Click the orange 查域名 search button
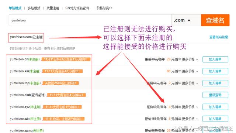This screenshot has width=236, height=133. tap(215, 20)
